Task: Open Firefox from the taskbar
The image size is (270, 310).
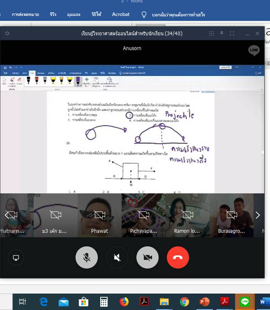Action: [x=124, y=302]
